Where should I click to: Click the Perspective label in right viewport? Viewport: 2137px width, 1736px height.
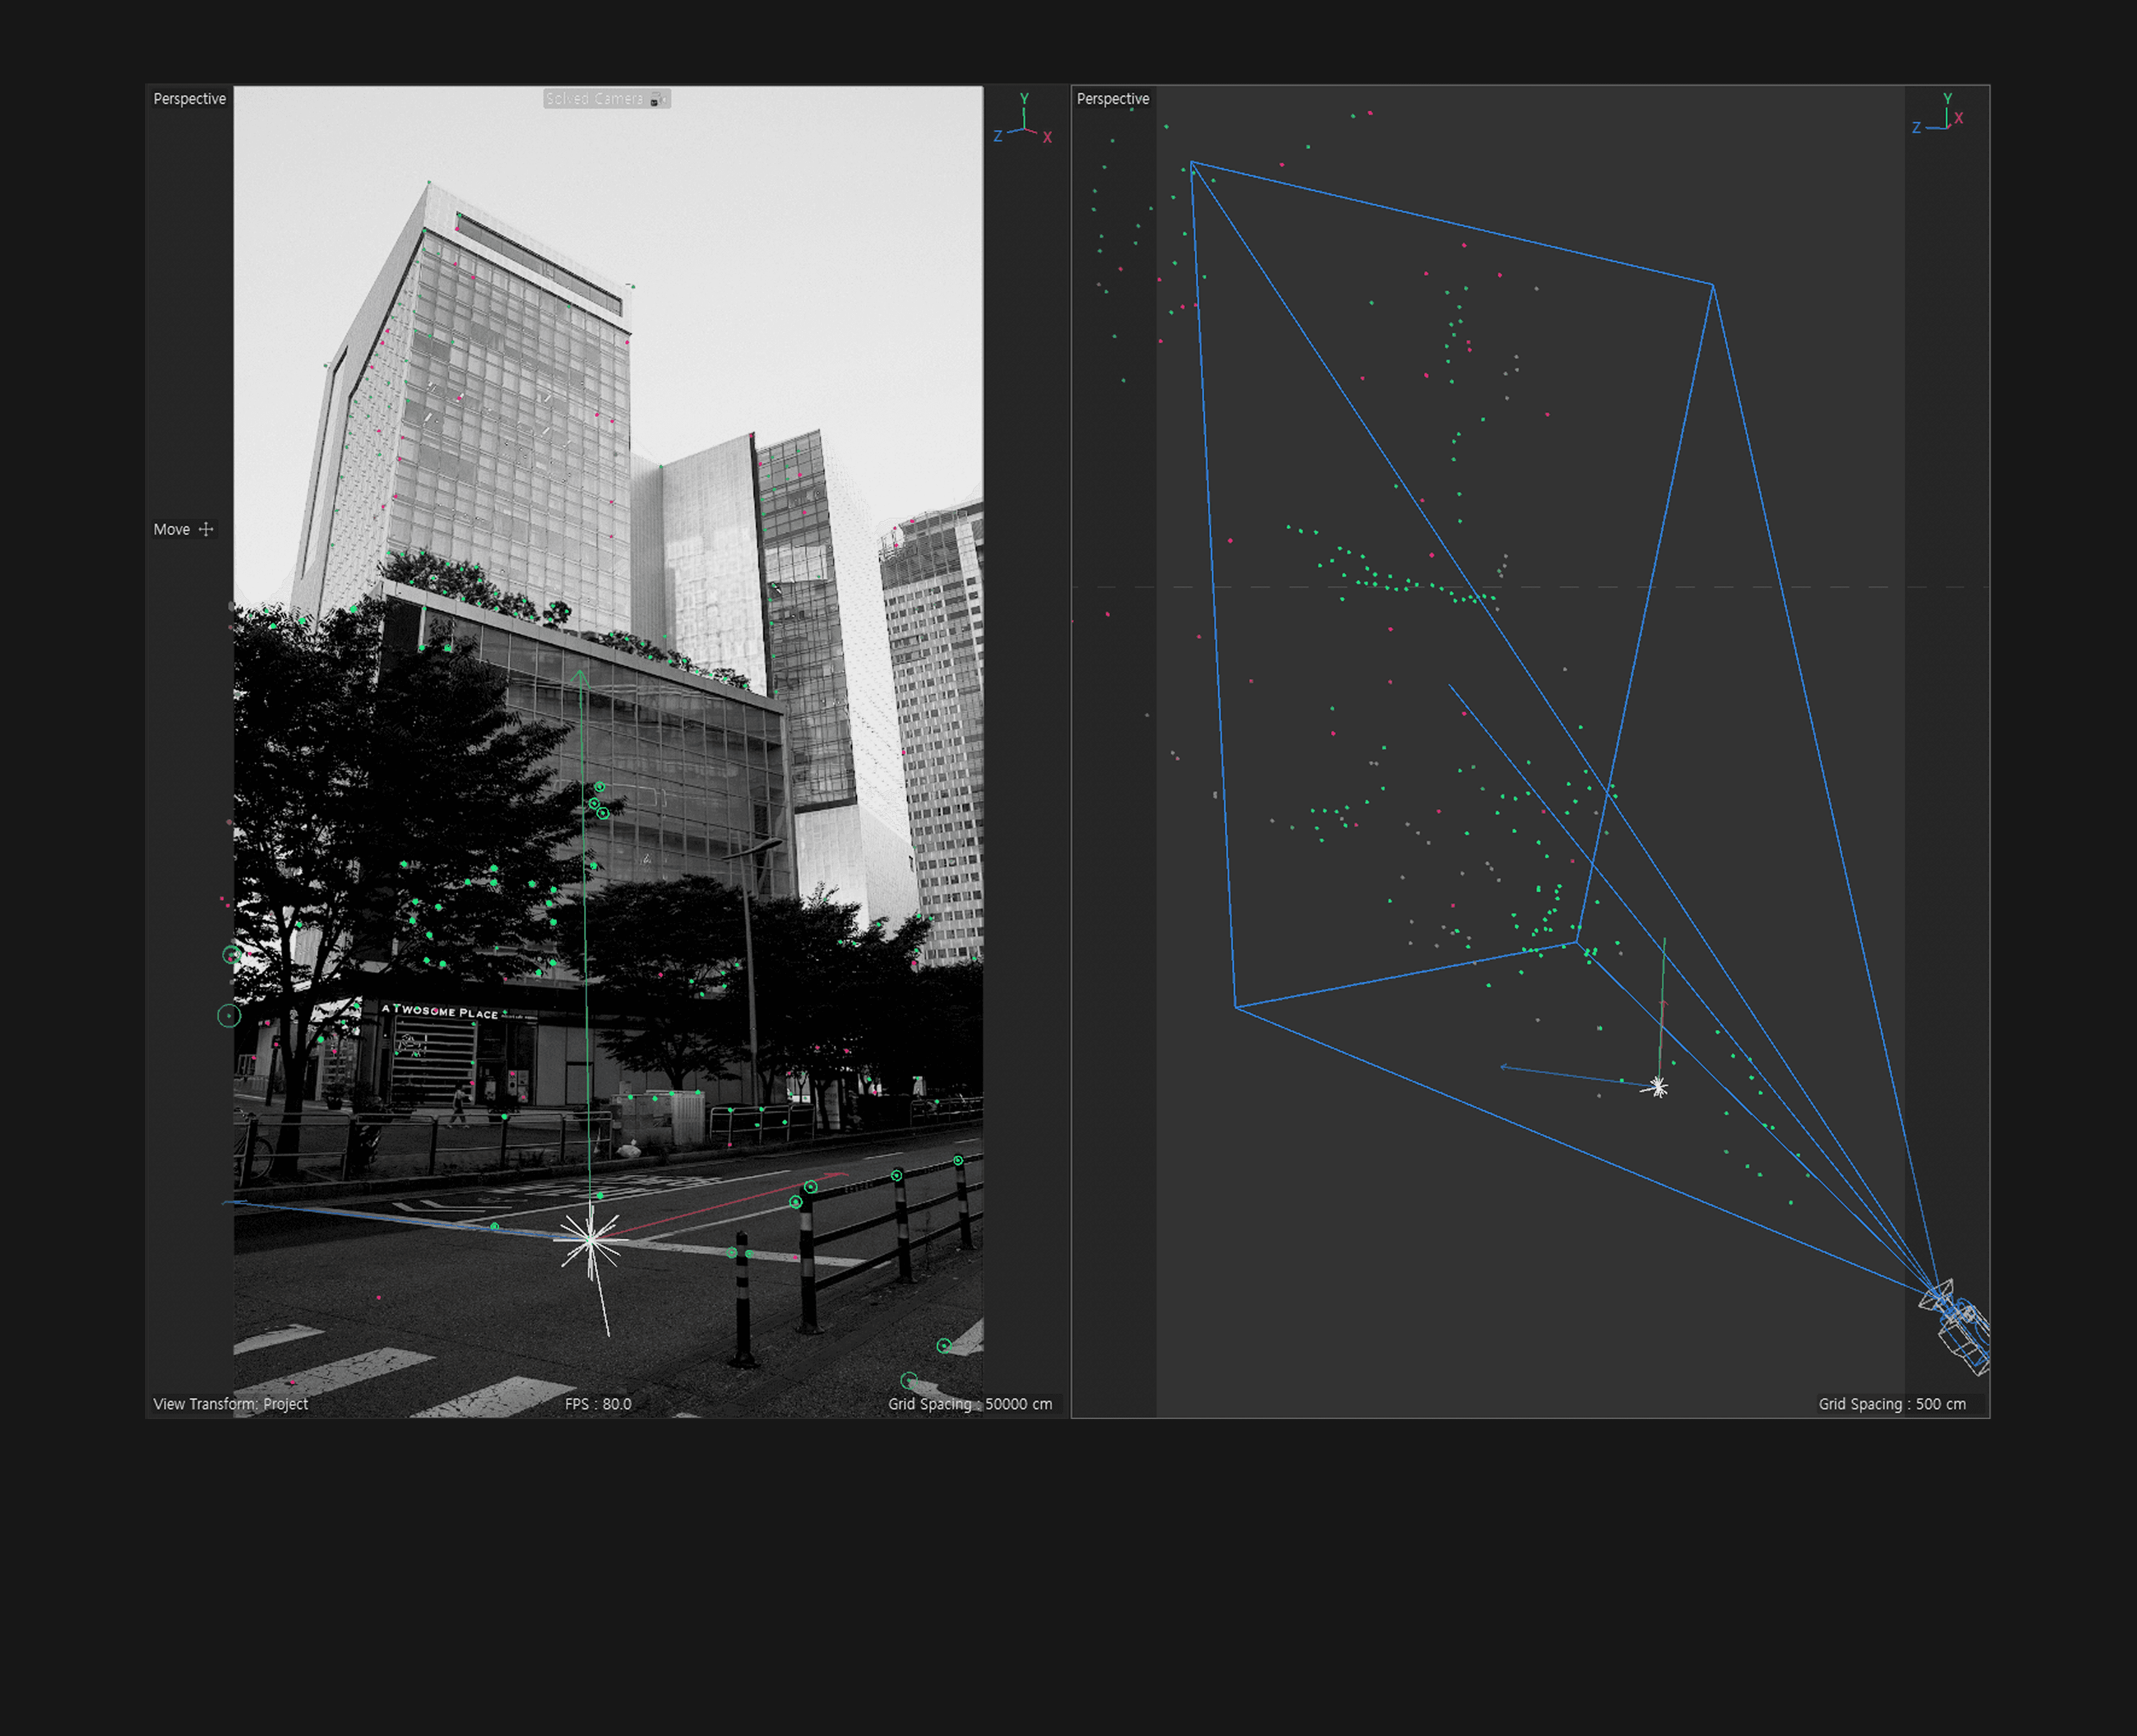pos(1112,99)
